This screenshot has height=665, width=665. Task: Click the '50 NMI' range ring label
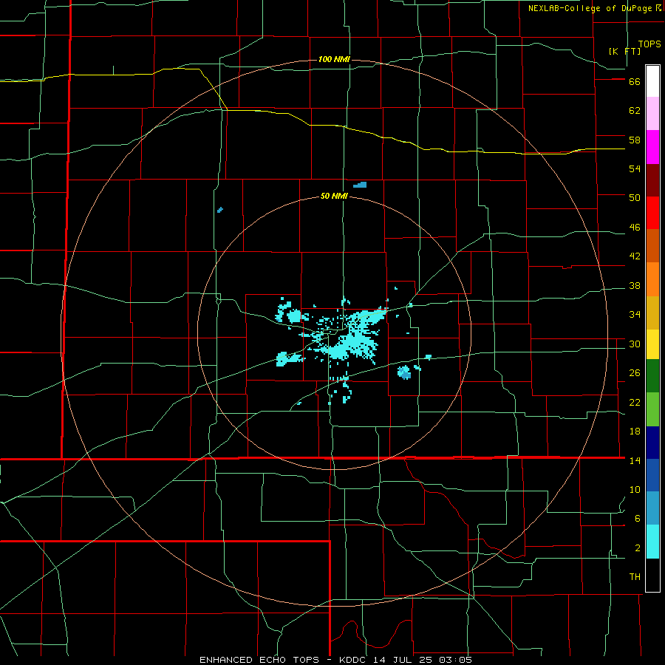(x=334, y=196)
